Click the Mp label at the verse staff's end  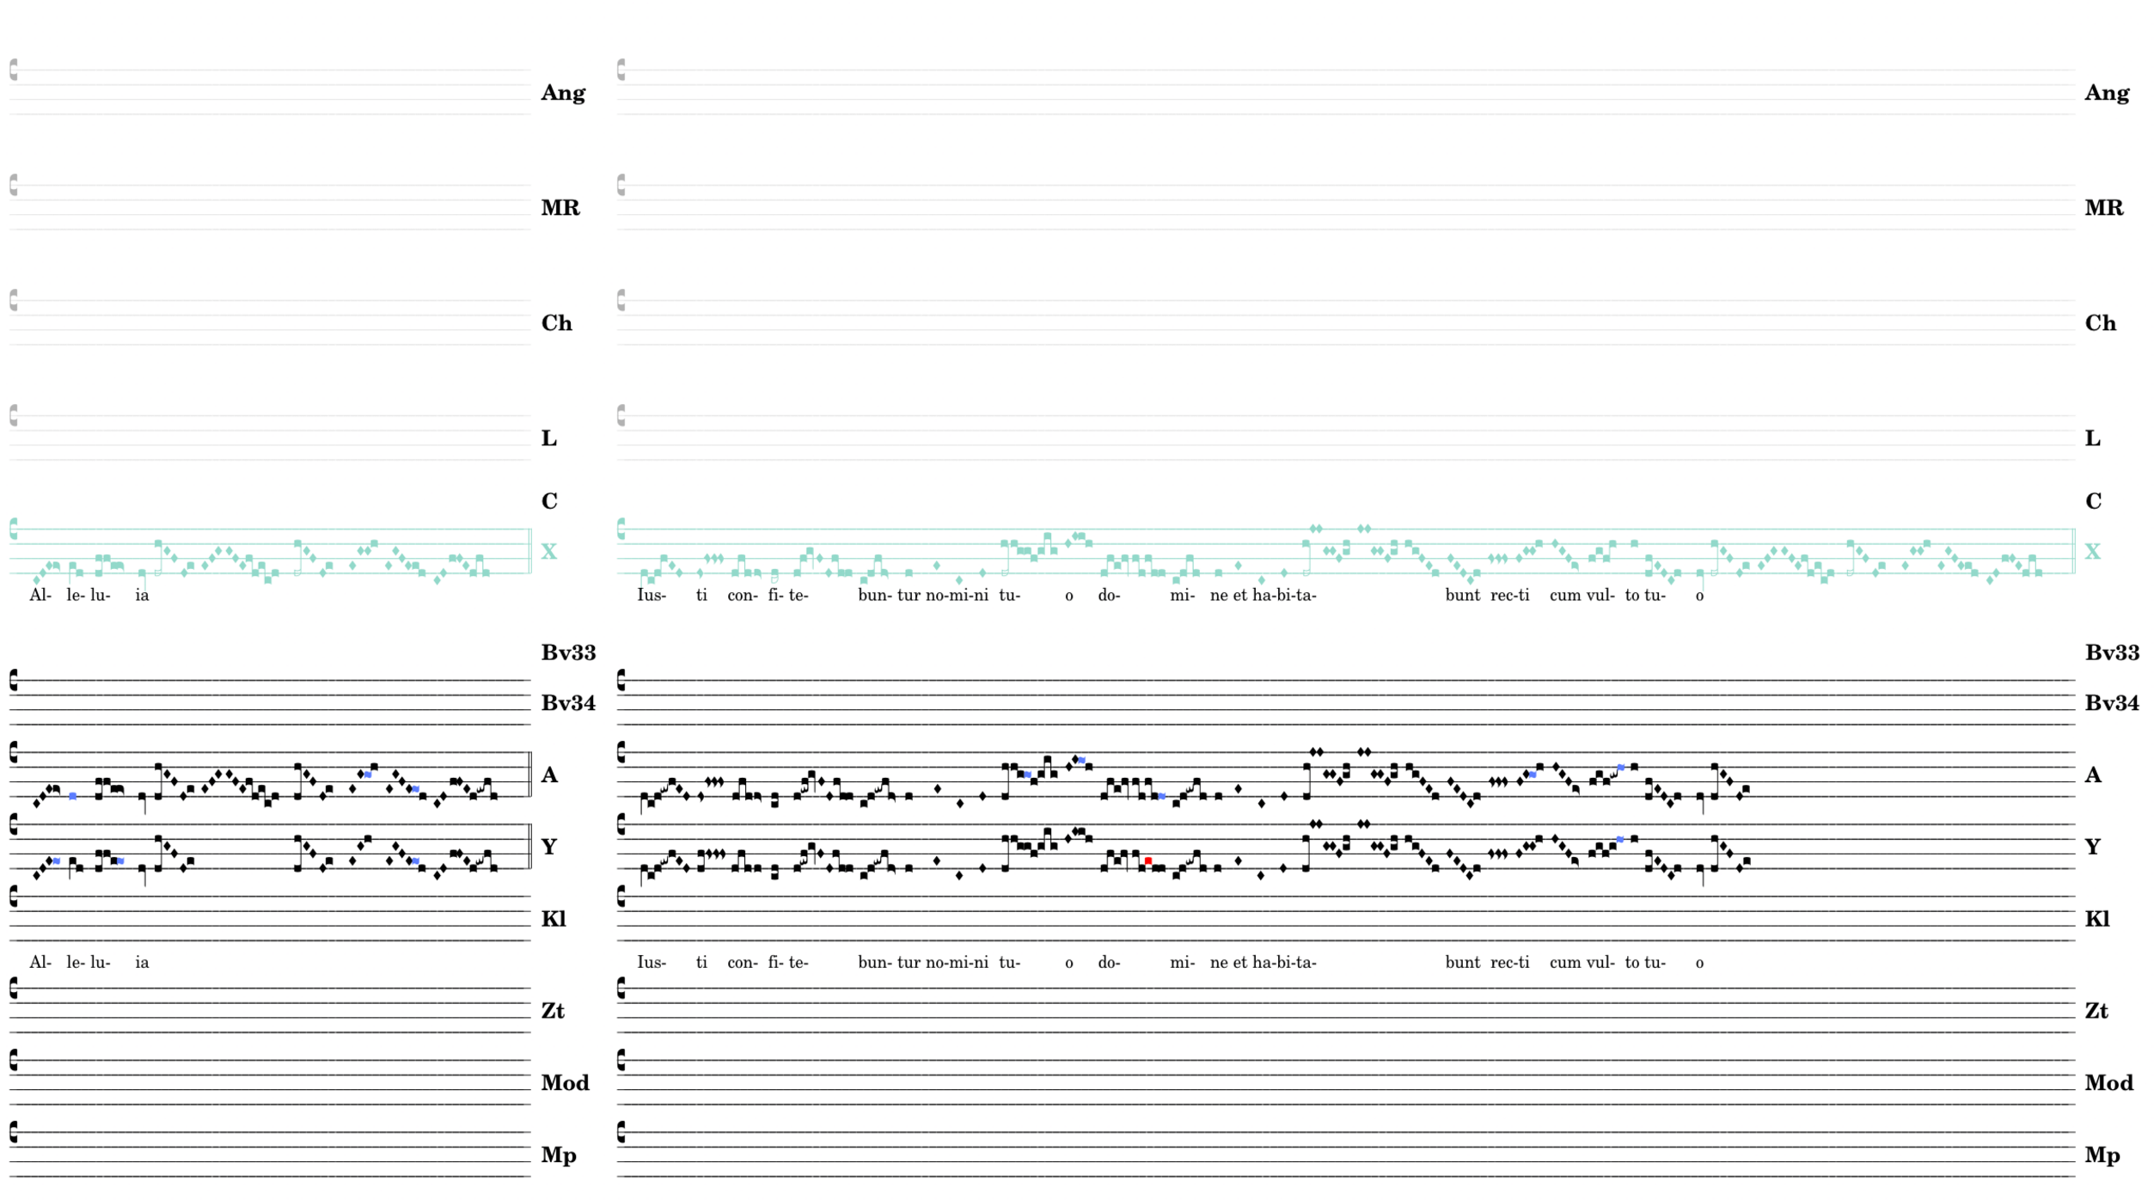(x=2102, y=1155)
